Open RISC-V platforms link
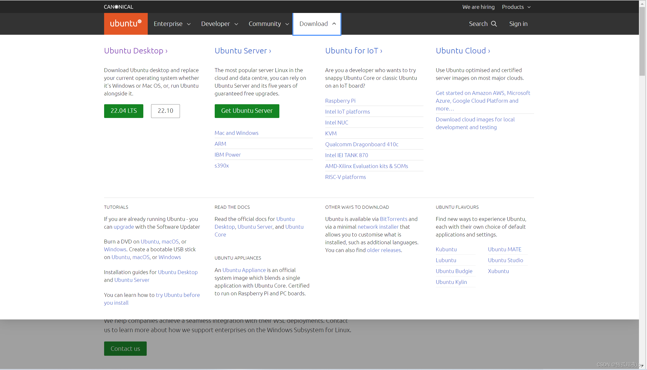 (346, 177)
